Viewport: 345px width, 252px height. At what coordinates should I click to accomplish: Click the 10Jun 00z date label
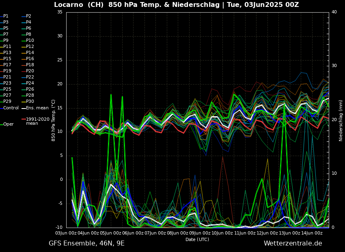tap(222, 233)
